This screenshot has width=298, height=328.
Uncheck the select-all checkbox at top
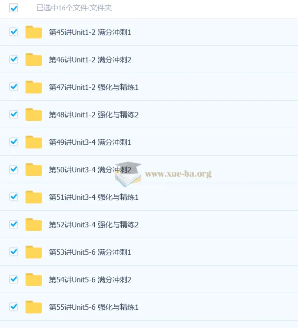pos(14,8)
